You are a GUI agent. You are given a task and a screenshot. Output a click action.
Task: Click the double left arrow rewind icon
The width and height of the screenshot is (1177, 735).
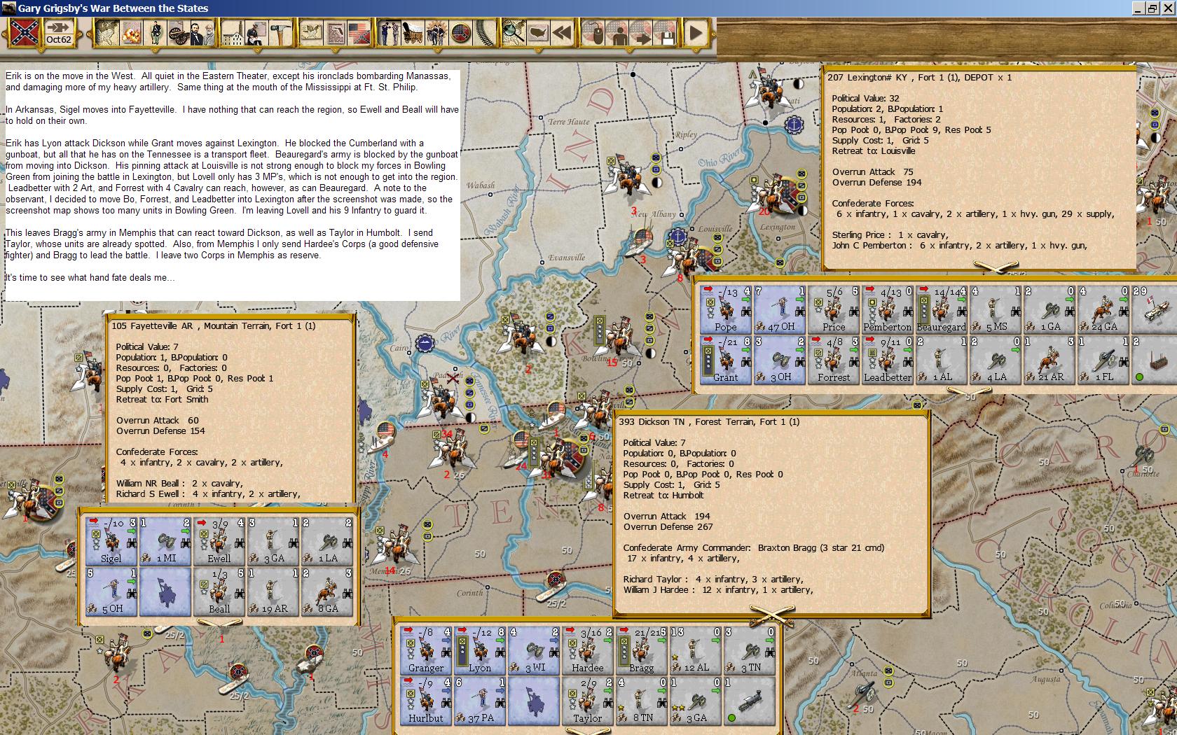(561, 32)
